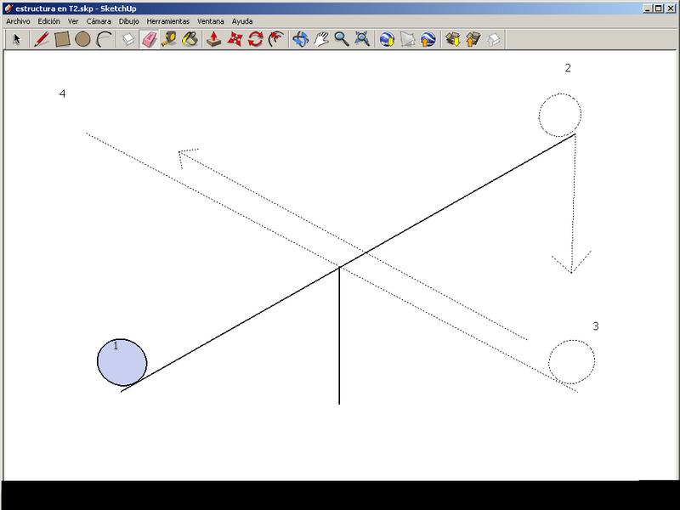The height and width of the screenshot is (510, 680).
Task: Choose the Rectangle drawing tool
Action: click(62, 39)
